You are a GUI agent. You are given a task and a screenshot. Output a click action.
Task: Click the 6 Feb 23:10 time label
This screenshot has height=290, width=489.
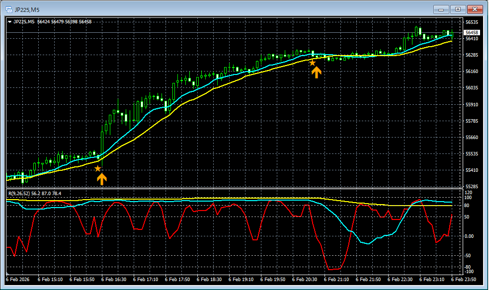click(432, 280)
